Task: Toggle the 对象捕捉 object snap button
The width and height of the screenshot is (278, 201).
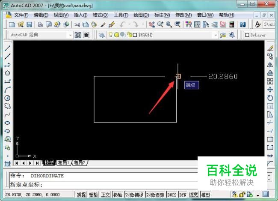Action: point(134,195)
